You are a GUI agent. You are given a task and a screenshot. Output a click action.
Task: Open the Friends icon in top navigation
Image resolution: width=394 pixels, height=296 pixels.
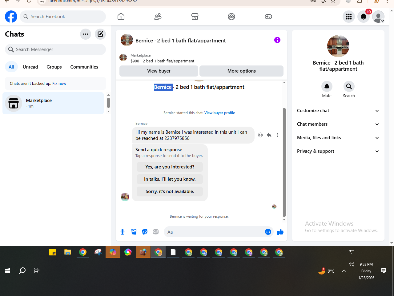(158, 17)
